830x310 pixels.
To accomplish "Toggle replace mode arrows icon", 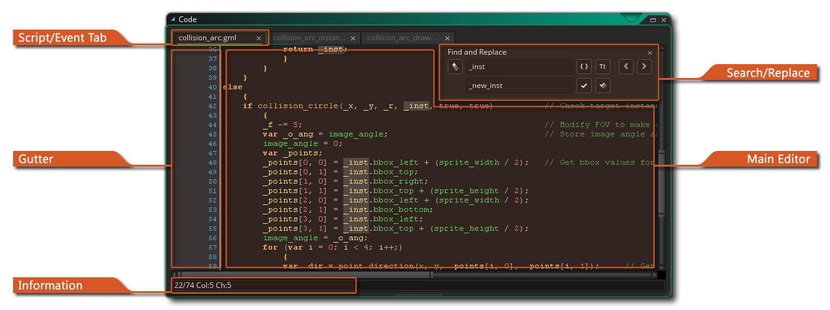I will click(455, 67).
